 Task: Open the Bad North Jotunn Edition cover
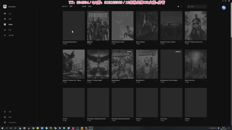point(171,26)
